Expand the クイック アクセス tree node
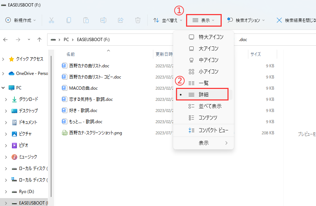Screen dimensions: 316x206 point(3,59)
